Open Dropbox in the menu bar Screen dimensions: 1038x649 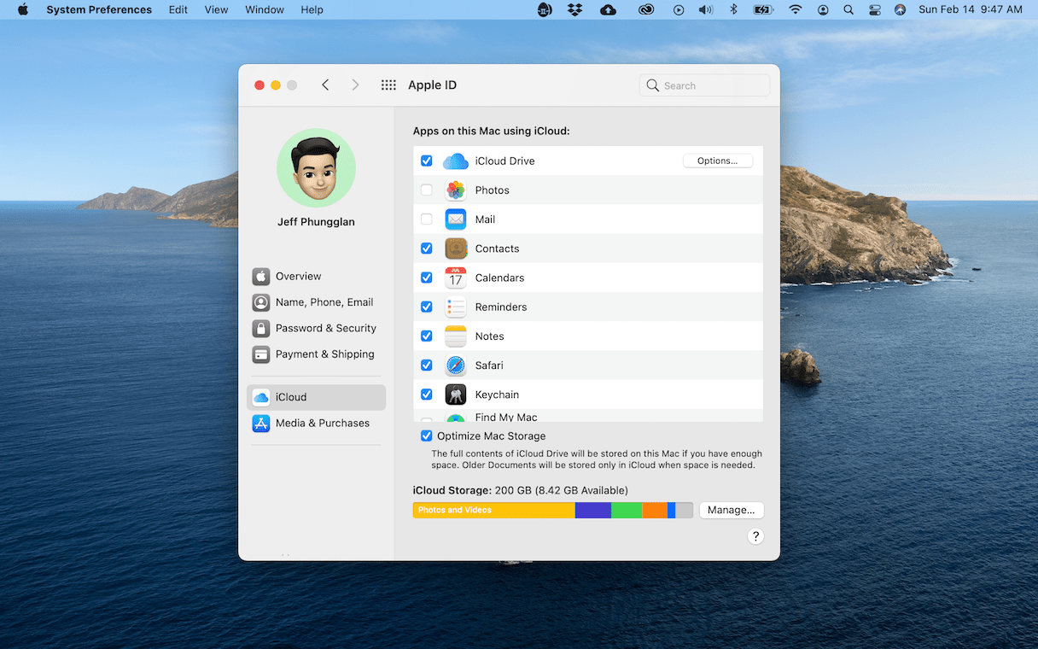click(x=575, y=10)
